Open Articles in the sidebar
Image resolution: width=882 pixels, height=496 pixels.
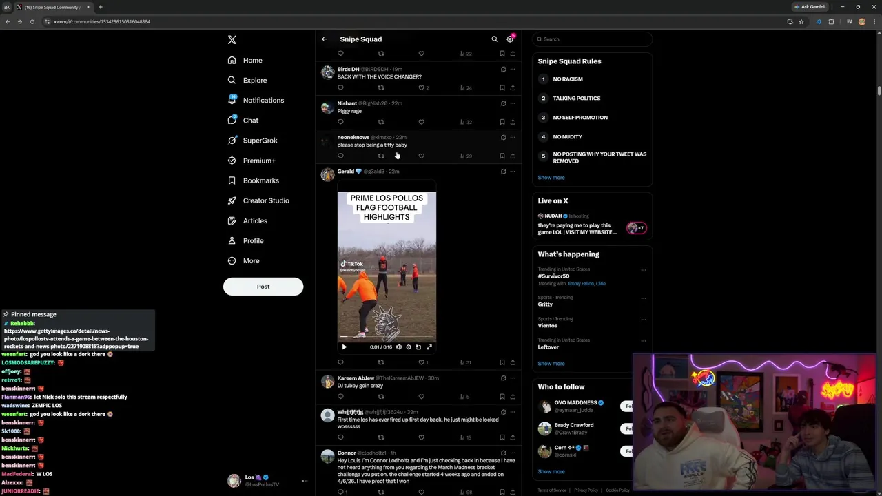247,220
